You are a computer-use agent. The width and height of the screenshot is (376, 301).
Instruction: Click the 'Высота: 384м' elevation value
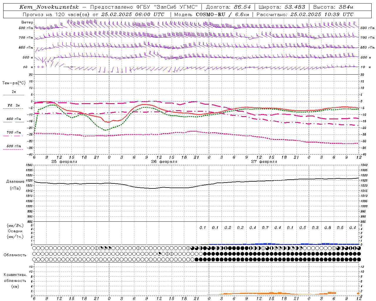tap(333, 7)
